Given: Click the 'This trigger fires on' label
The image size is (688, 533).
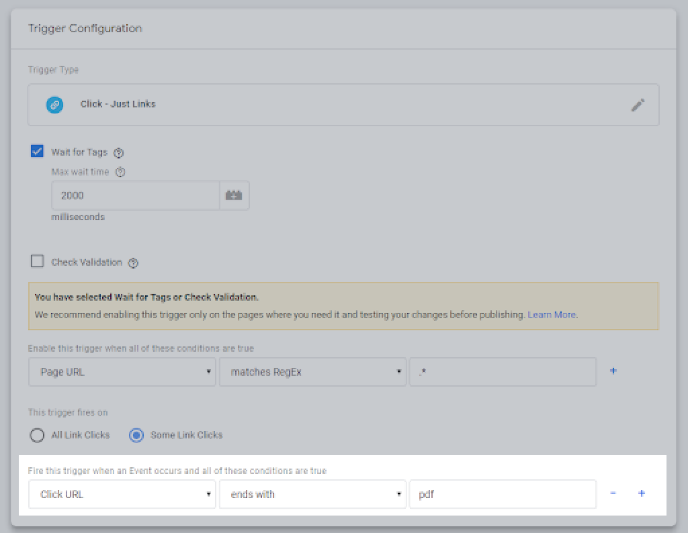Looking at the screenshot, I should [x=68, y=412].
